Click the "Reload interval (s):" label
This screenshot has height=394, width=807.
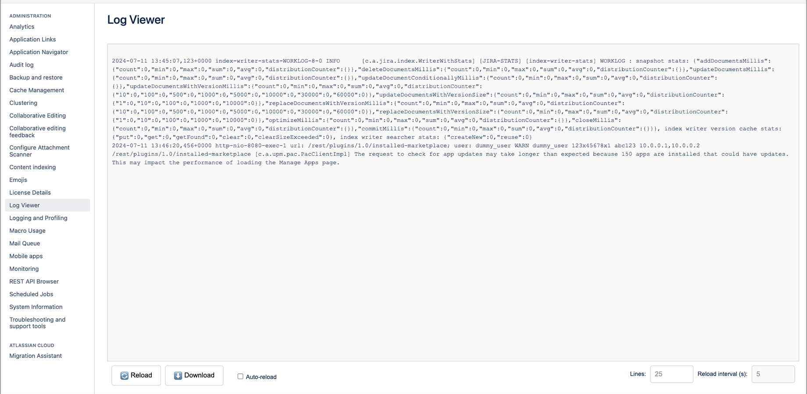(x=722, y=374)
